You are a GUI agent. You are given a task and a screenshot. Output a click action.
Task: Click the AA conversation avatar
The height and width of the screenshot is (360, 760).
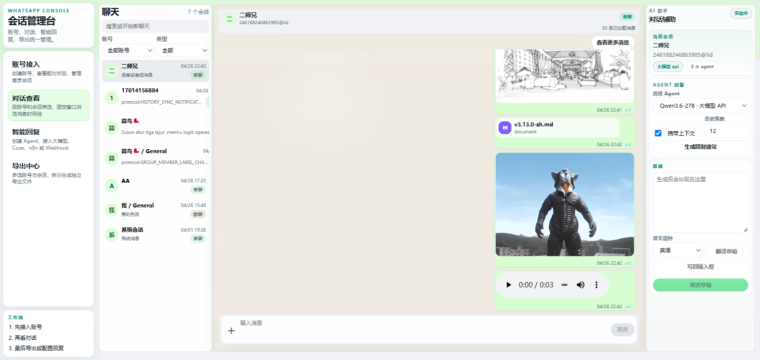[x=111, y=186]
